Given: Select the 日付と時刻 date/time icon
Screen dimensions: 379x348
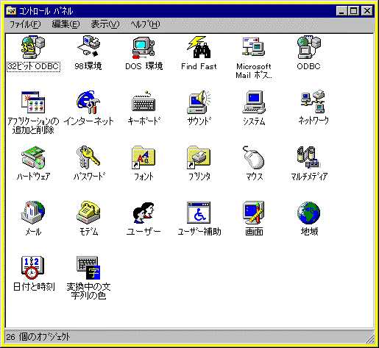Looking at the screenshot, I should (x=33, y=268).
